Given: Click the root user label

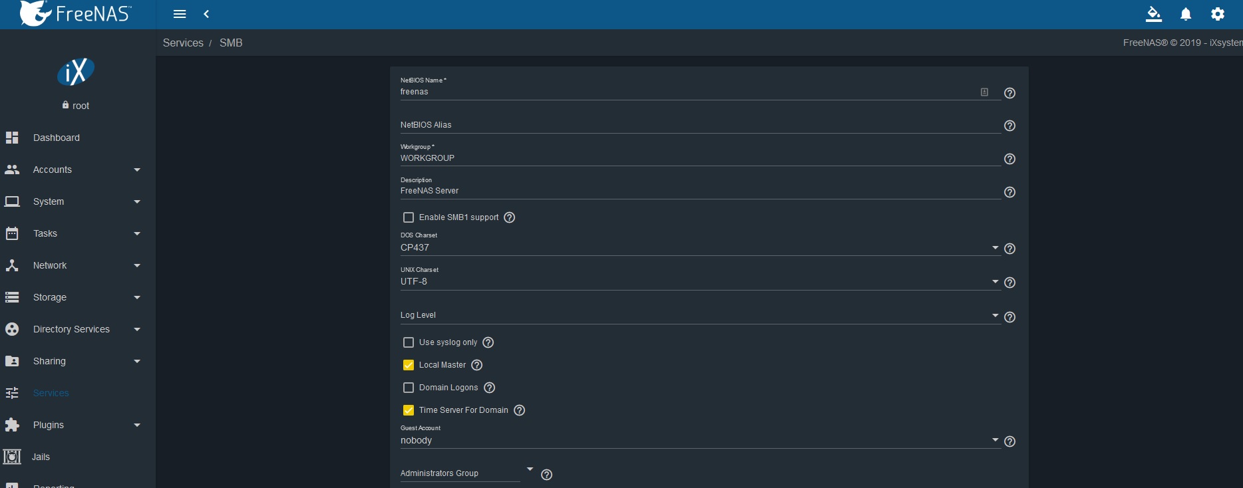Looking at the screenshot, I should click(x=81, y=106).
